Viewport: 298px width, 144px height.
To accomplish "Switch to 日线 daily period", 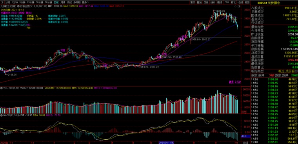I will tap(56, 2).
